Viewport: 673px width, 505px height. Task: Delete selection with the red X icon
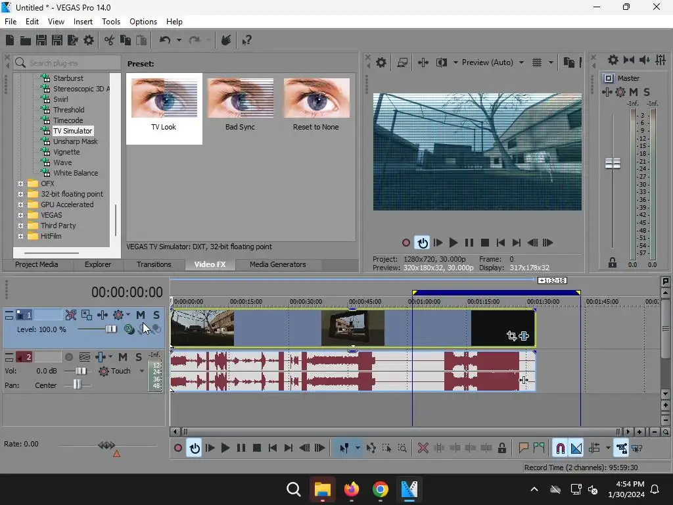click(423, 448)
